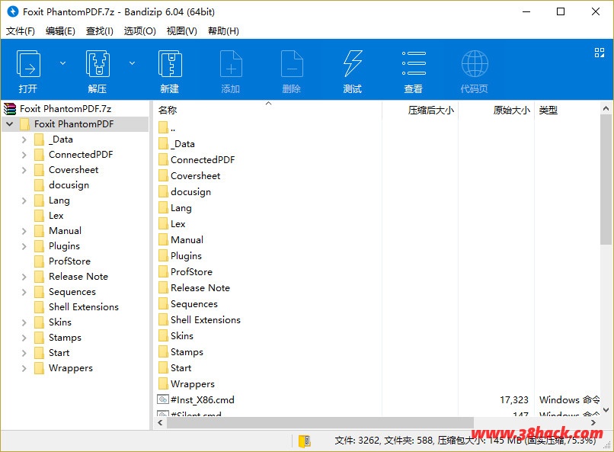This screenshot has height=452, width=614.
Task: Select docusign in the folder tree
Action: 69,185
